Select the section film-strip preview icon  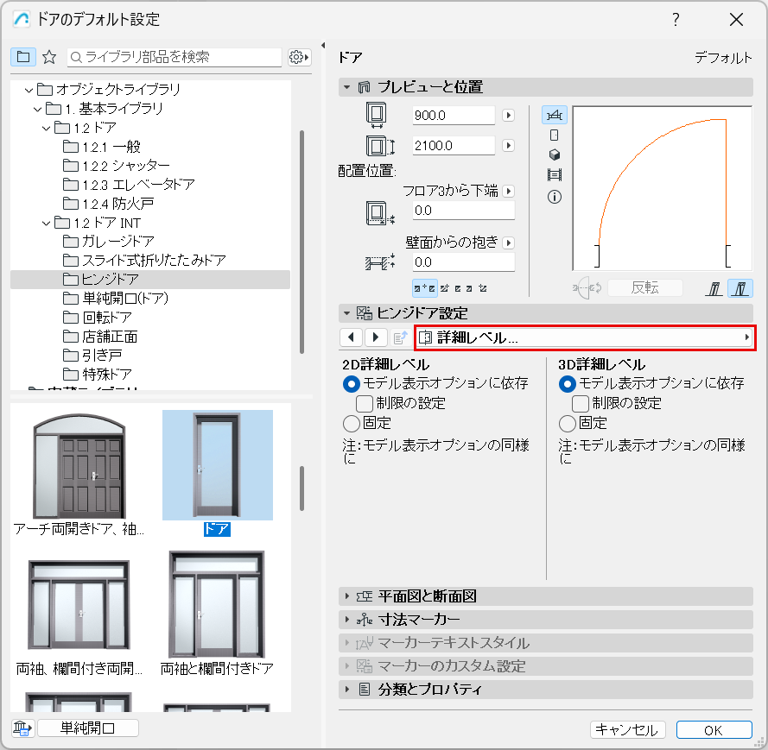(554, 173)
